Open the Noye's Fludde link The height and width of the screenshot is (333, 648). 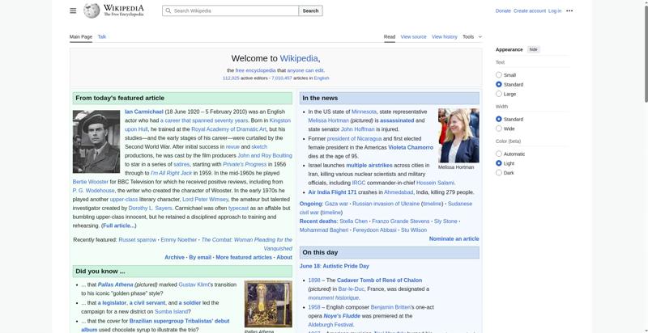tap(341, 316)
